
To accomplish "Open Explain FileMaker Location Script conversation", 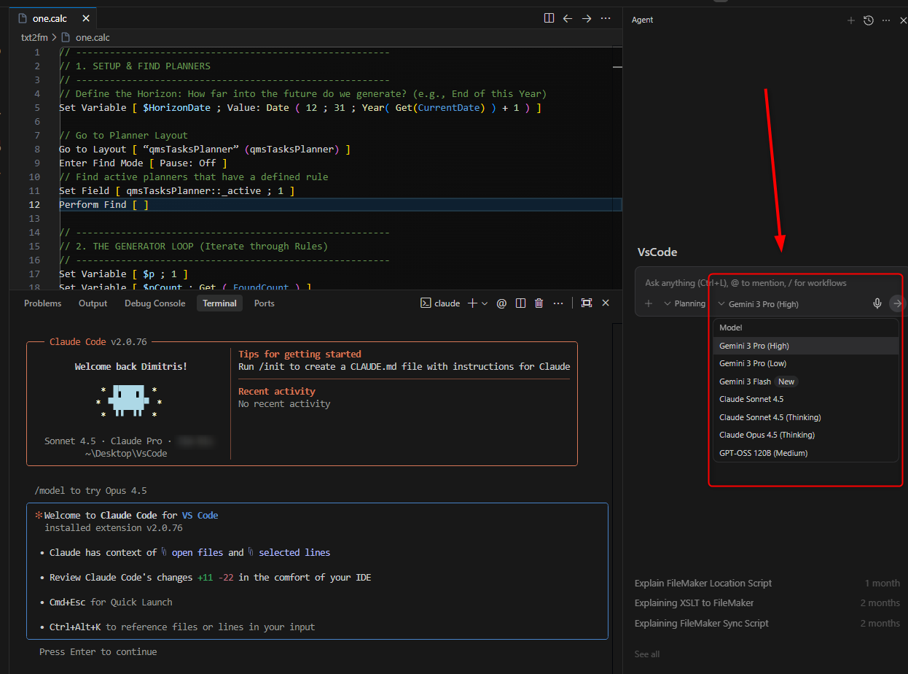I will coord(702,583).
